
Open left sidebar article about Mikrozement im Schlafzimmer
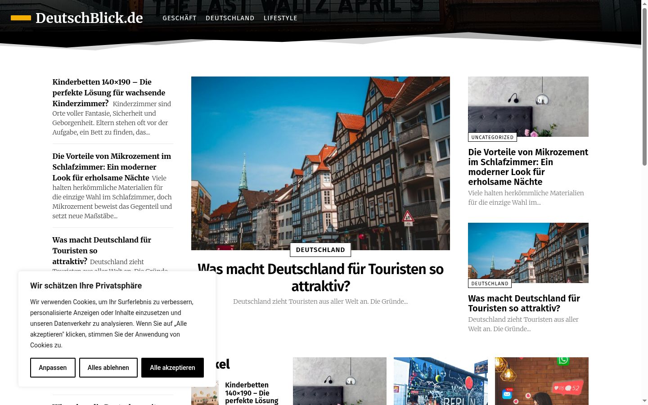(112, 167)
